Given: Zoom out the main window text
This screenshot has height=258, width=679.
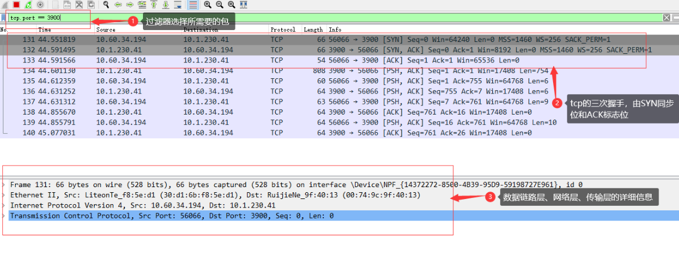Looking at the screenshot, I should point(220,5).
